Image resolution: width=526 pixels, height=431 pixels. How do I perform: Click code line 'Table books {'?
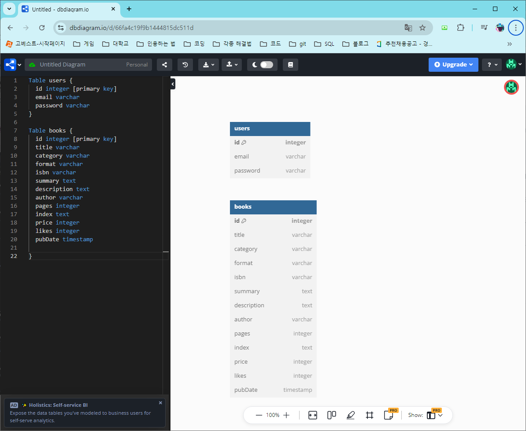pos(50,131)
